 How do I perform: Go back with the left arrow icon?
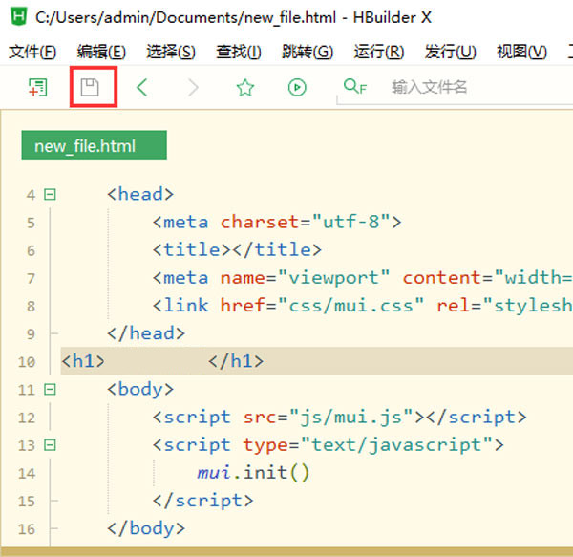click(141, 87)
